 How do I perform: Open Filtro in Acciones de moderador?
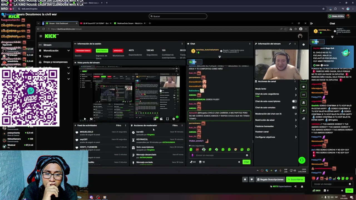pos(175,126)
